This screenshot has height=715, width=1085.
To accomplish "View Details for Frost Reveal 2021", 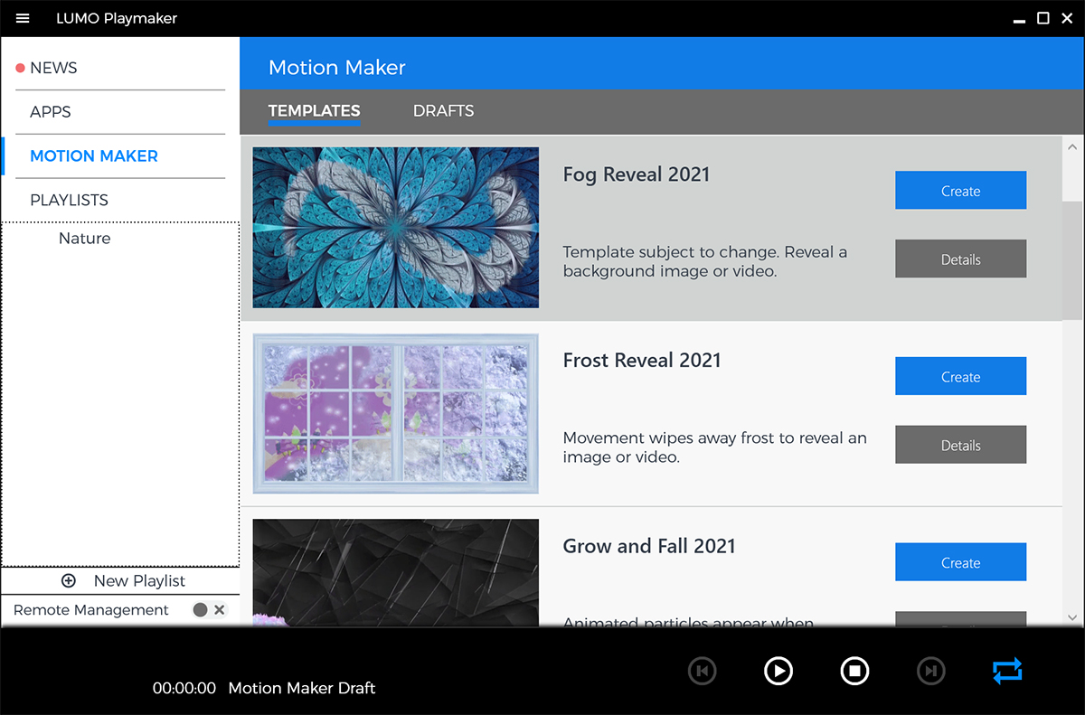I will (961, 446).
